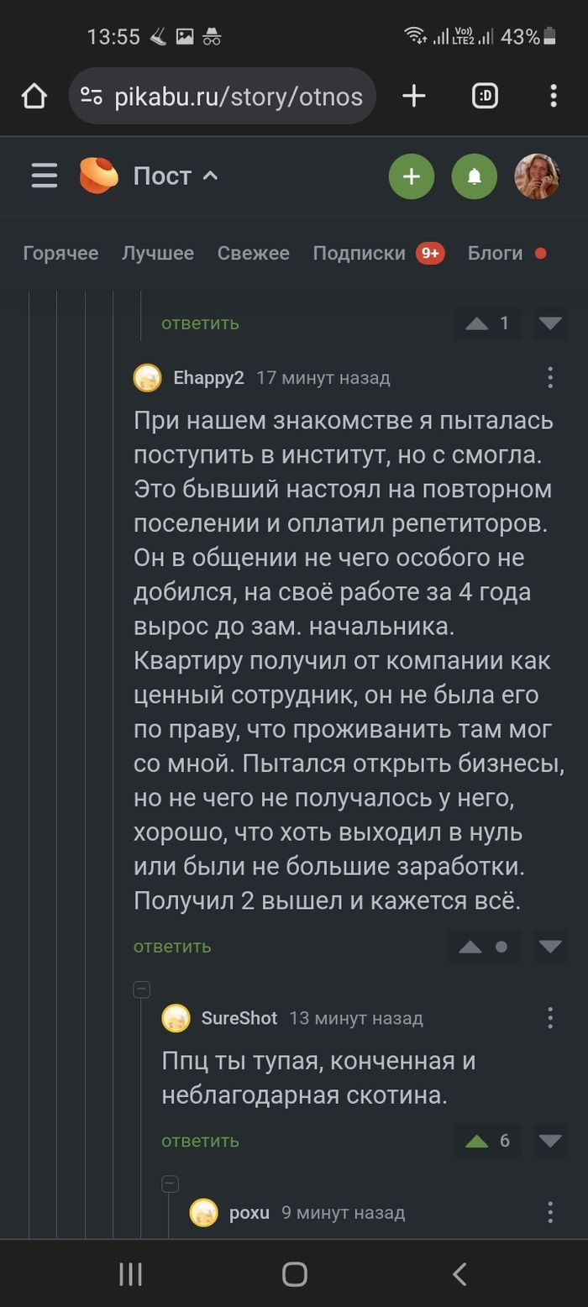
Task: Switch to the Подписки tab
Action: 360,254
